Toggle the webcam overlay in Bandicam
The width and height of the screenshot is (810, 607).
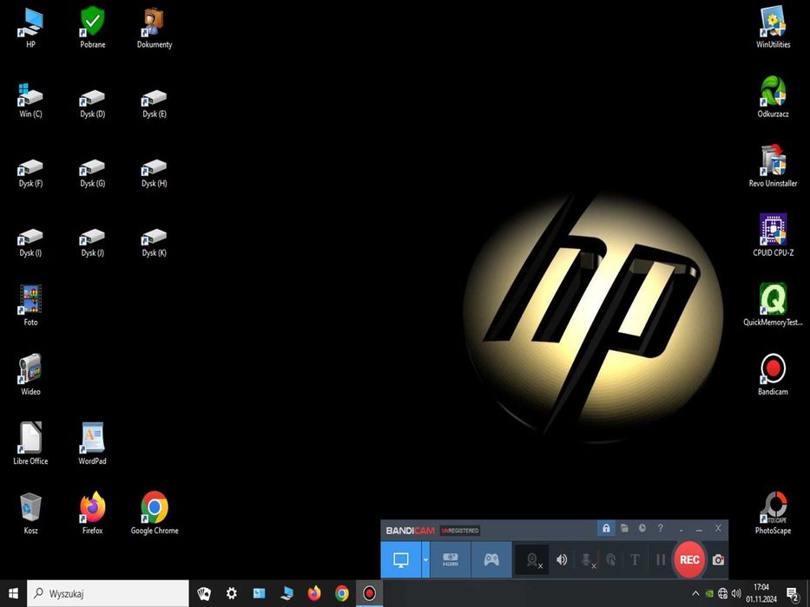pos(532,559)
